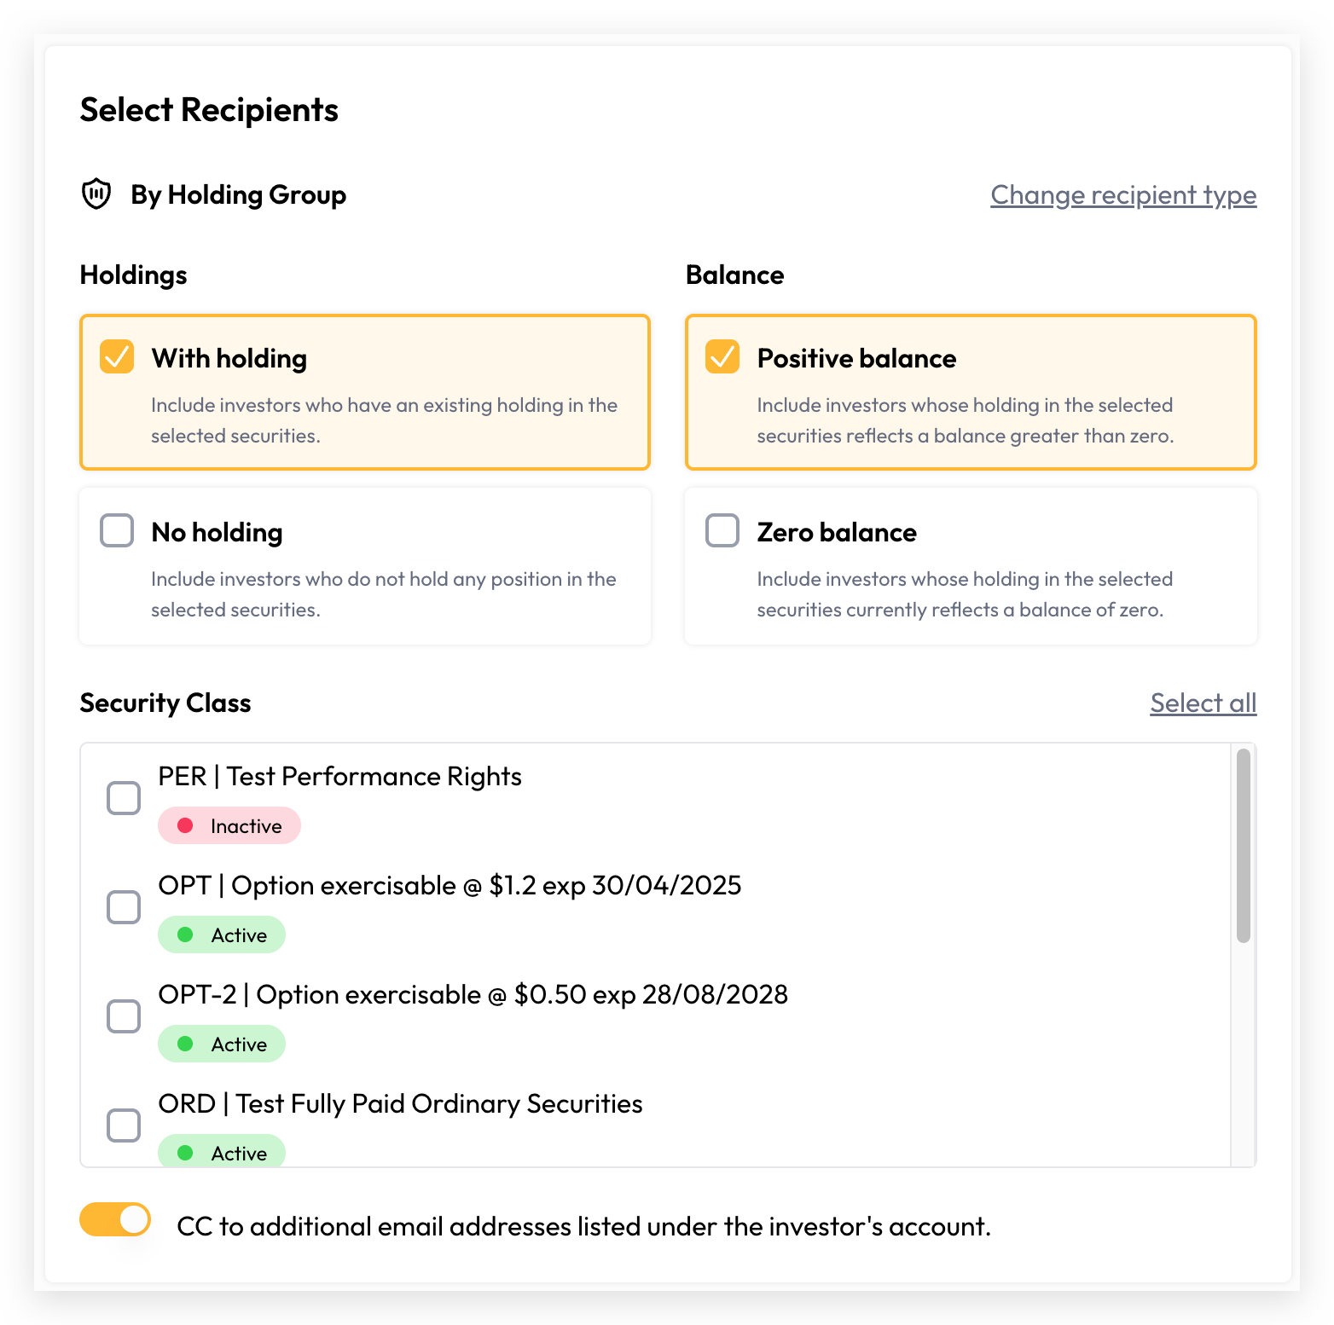Check the Zero balance checkbox
This screenshot has width=1334, height=1325.
point(722,530)
